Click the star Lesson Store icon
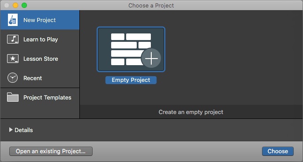Image resolution: width=303 pixels, height=162 pixels. (13, 59)
